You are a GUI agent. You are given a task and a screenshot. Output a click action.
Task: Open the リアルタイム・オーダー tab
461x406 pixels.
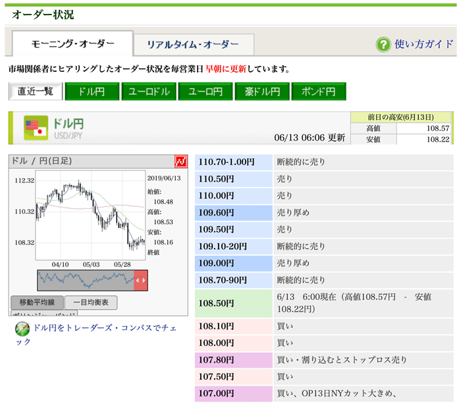click(x=193, y=45)
